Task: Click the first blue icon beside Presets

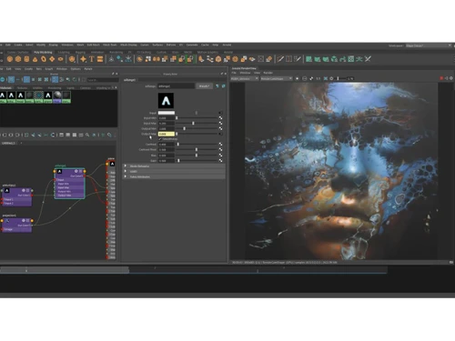Action: [217, 86]
